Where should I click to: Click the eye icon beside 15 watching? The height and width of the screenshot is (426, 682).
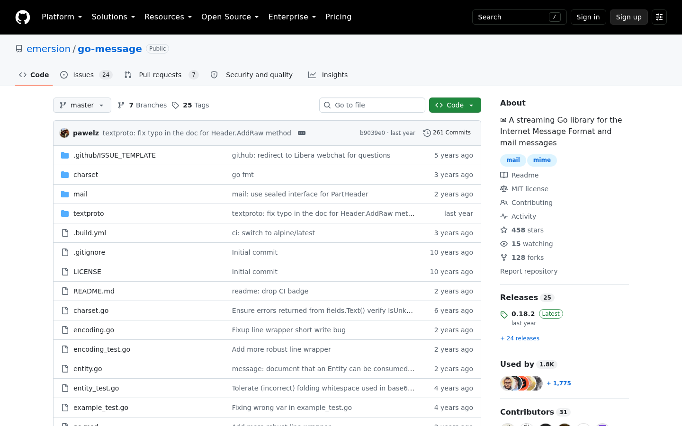(x=504, y=244)
